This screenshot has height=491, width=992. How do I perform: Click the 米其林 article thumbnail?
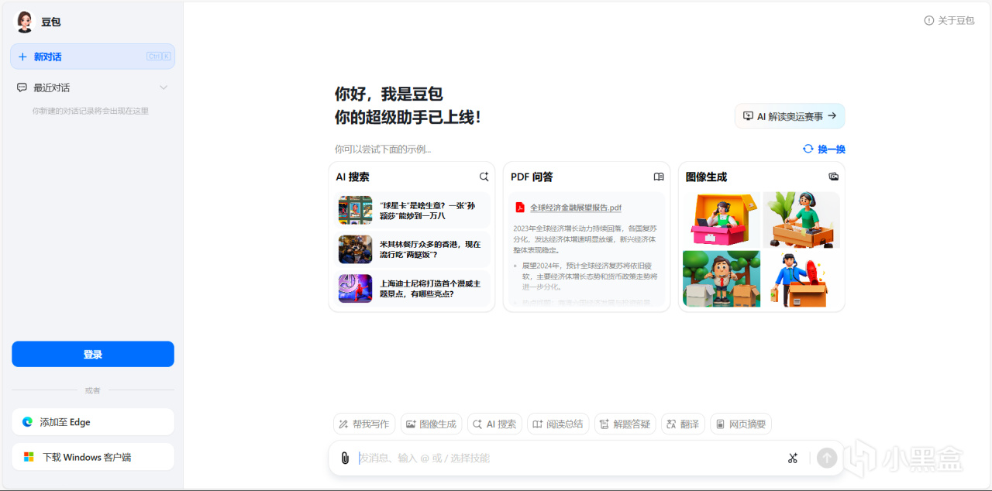click(356, 249)
